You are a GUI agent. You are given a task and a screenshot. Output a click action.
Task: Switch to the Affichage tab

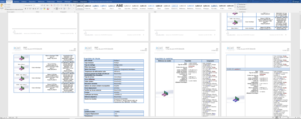[67, 1]
